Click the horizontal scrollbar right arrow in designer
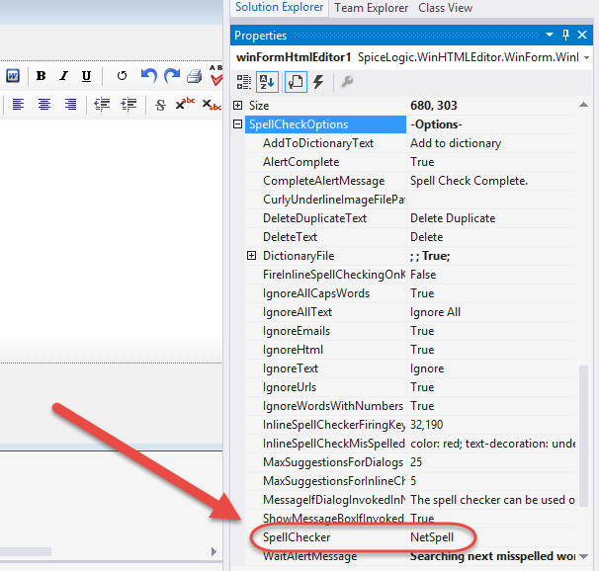This screenshot has width=599, height=571. tap(214, 551)
